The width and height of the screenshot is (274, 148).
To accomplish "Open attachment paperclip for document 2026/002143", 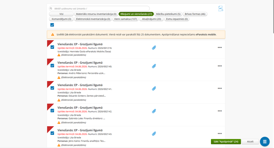I will pyautogui.click(x=154, y=134).
